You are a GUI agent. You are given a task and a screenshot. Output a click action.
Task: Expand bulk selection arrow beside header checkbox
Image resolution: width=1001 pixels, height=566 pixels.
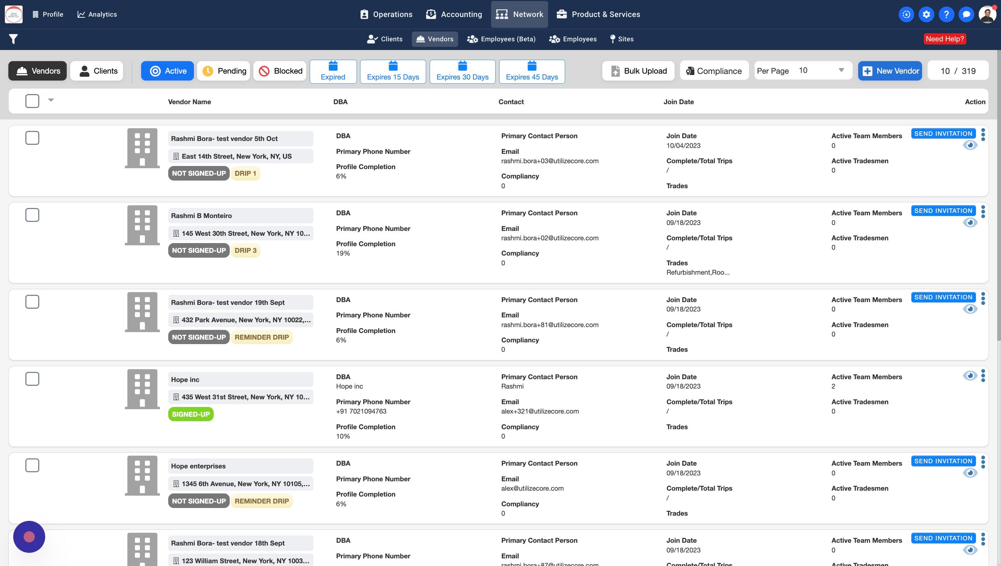[x=51, y=100]
